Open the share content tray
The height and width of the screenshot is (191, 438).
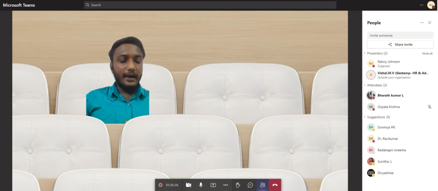(x=213, y=185)
